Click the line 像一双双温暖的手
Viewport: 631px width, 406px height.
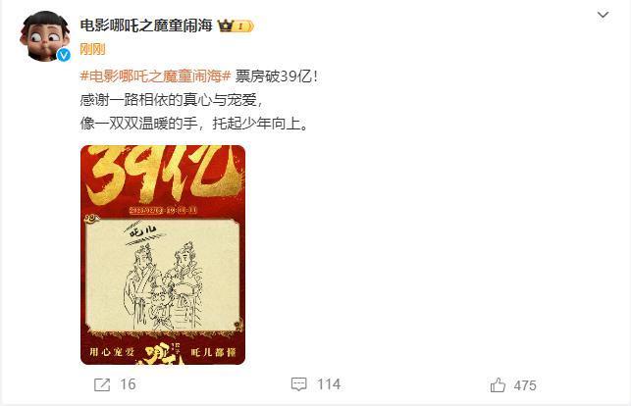point(138,123)
